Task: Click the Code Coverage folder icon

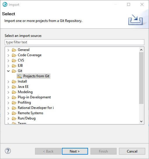Action: [14, 55]
